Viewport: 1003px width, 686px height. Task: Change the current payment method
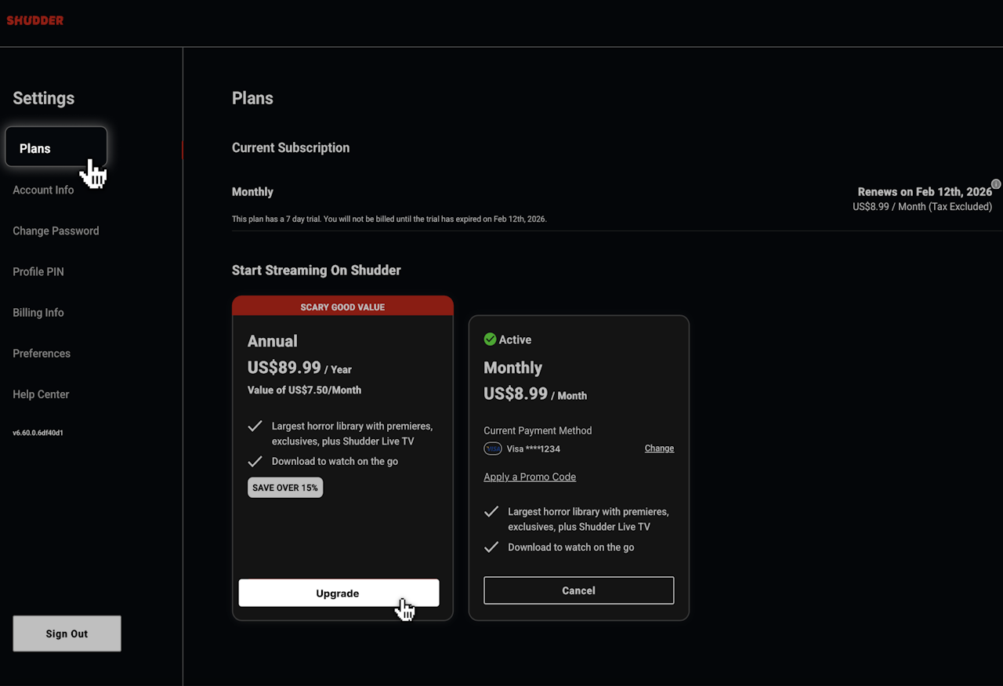(659, 448)
